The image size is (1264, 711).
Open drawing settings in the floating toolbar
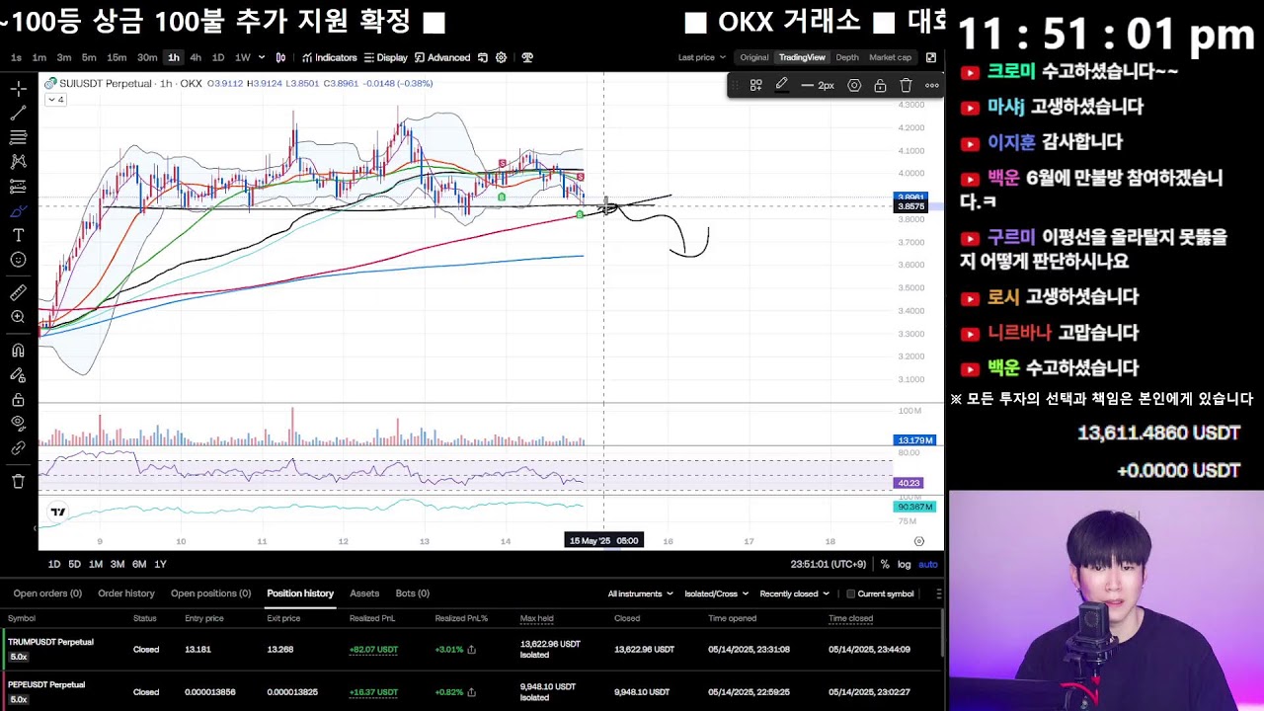point(854,85)
